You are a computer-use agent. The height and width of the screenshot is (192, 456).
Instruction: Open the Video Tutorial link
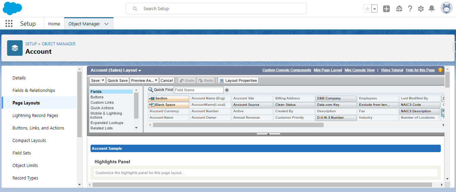tap(392, 70)
